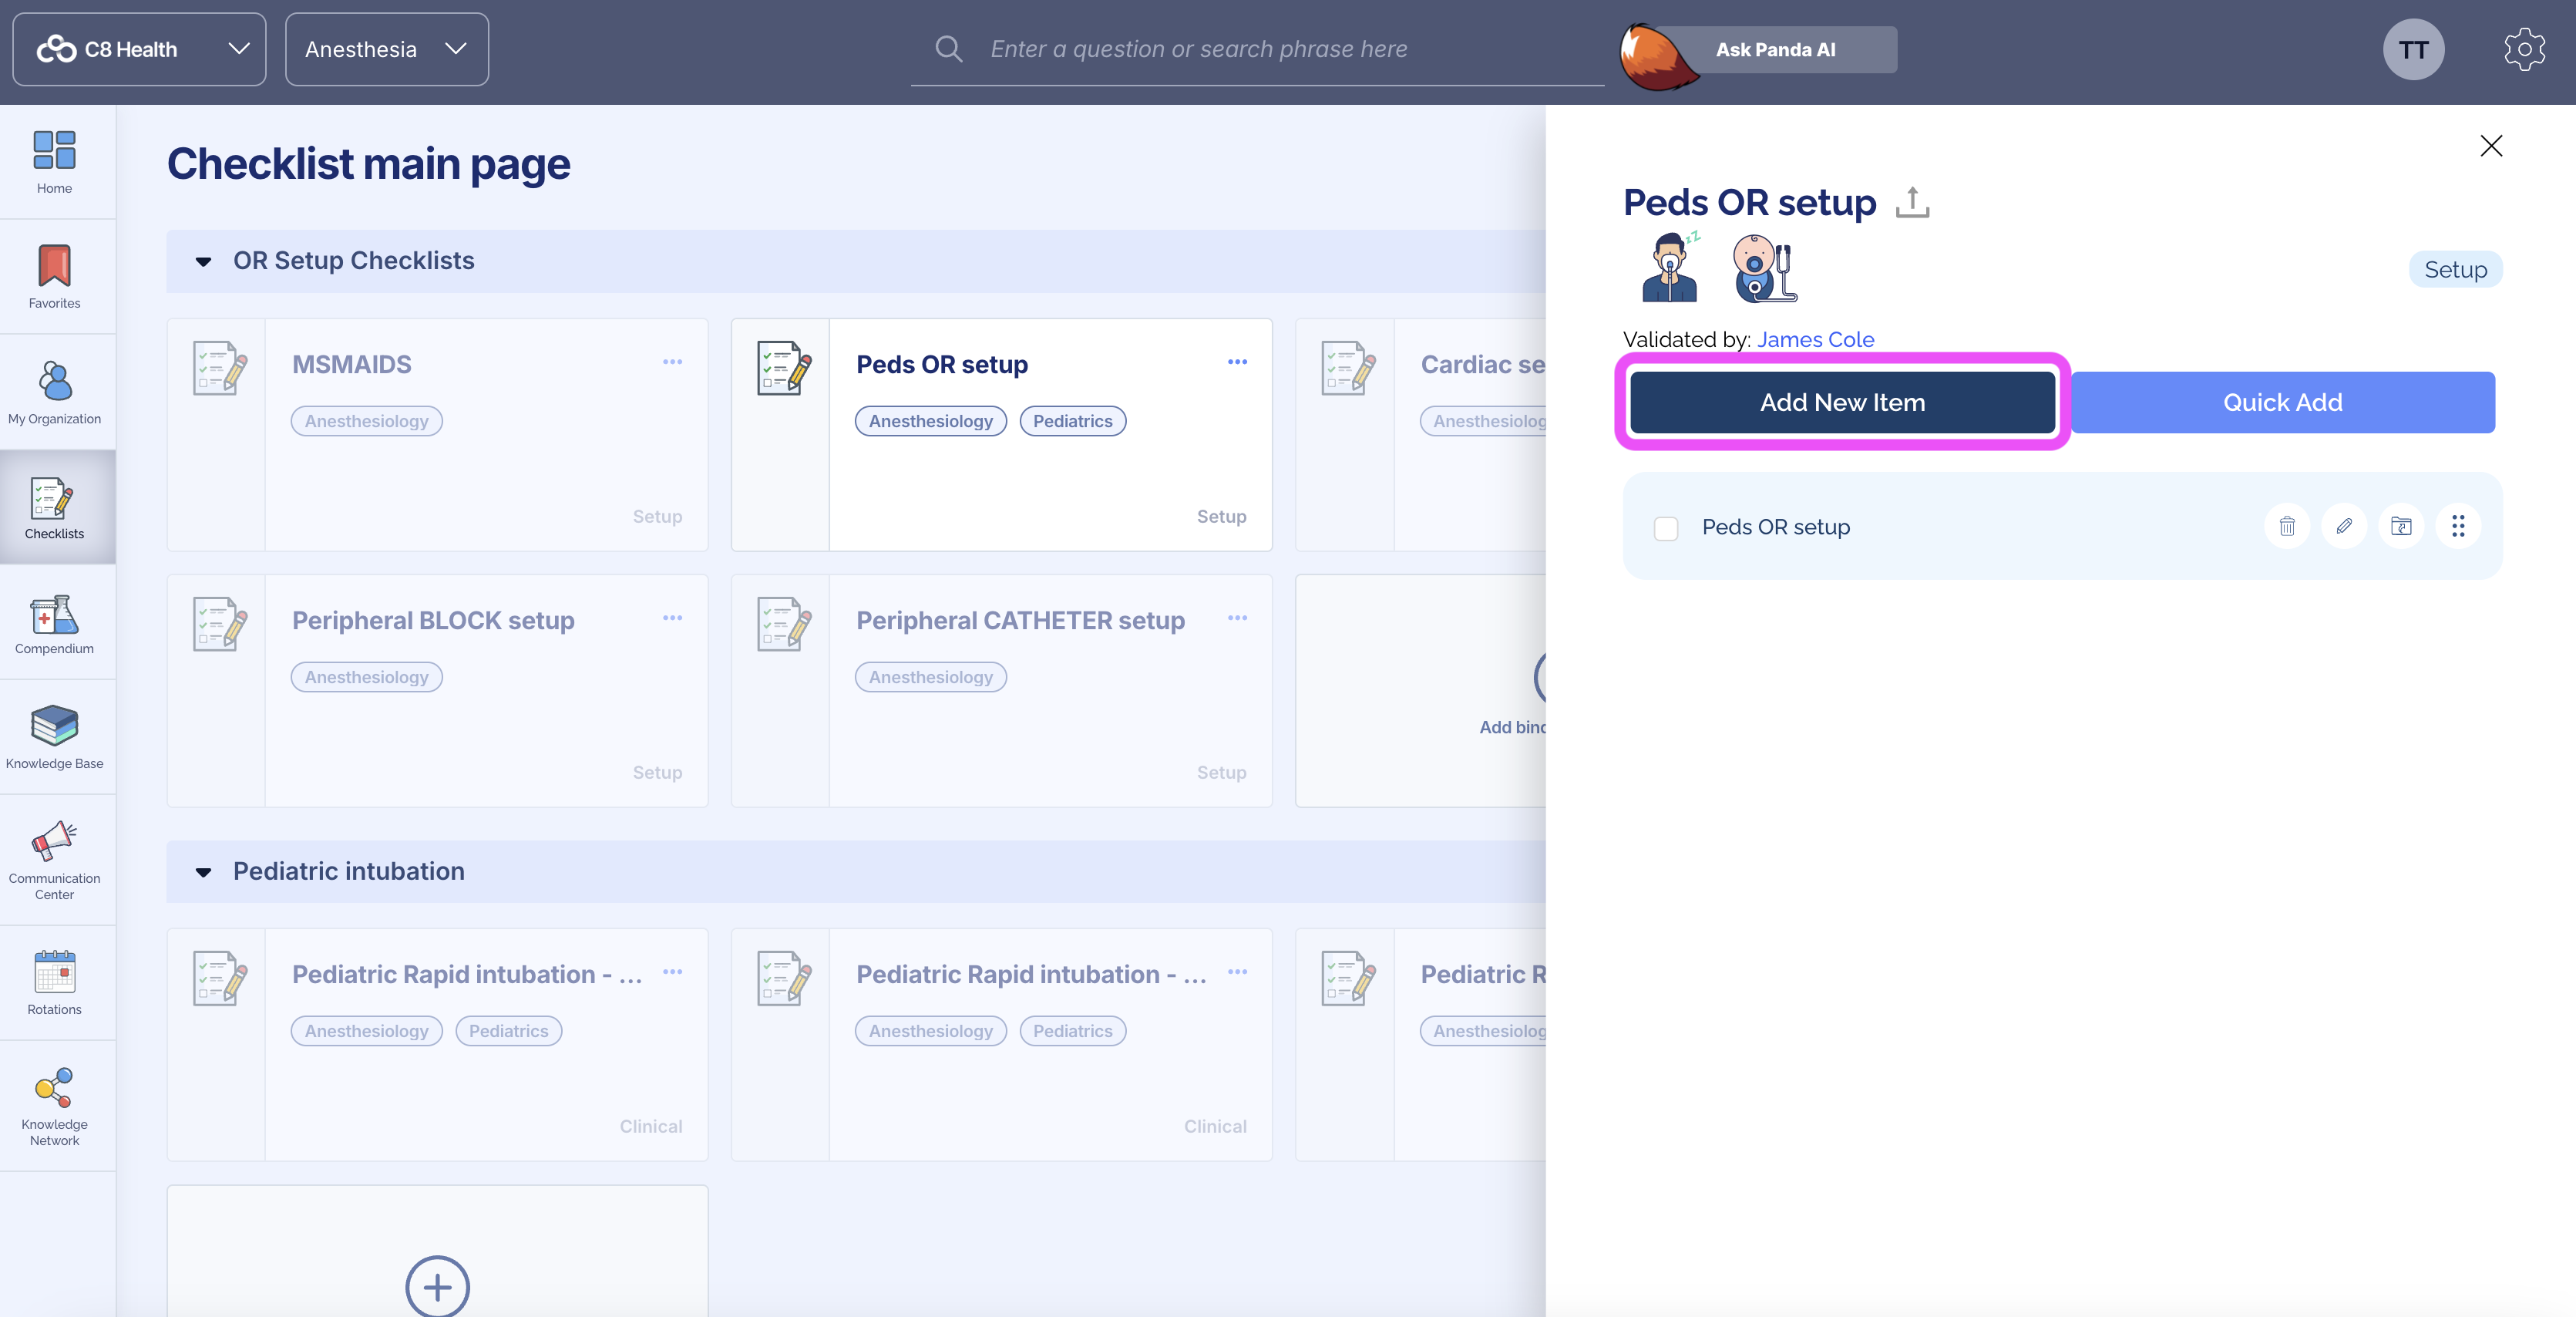Click the sleeping anesthesia patient icon
The width and height of the screenshot is (2576, 1317).
[1670, 267]
